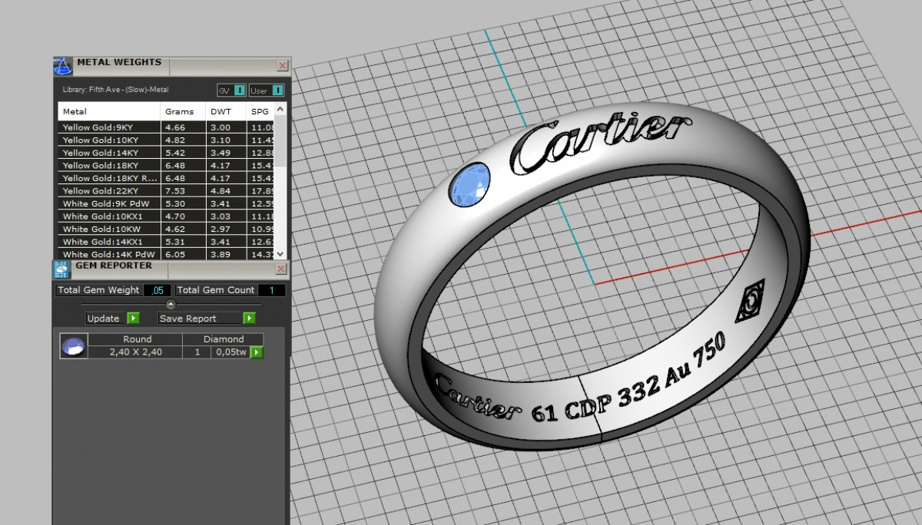922x525 pixels.
Task: Click the Gem Reporter panel icon
Action: pyautogui.click(x=61, y=268)
